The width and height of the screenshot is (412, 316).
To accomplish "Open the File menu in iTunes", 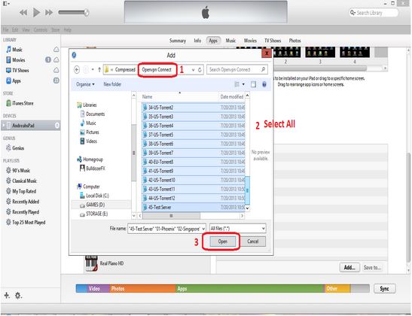I will [6, 29].
